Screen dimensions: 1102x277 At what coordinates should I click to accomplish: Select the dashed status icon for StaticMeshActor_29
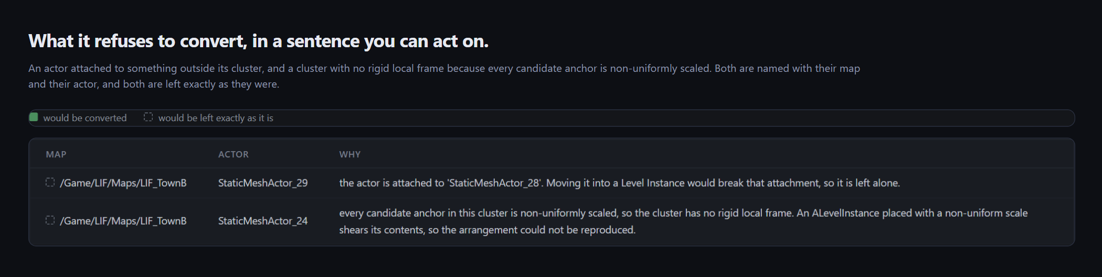point(50,182)
